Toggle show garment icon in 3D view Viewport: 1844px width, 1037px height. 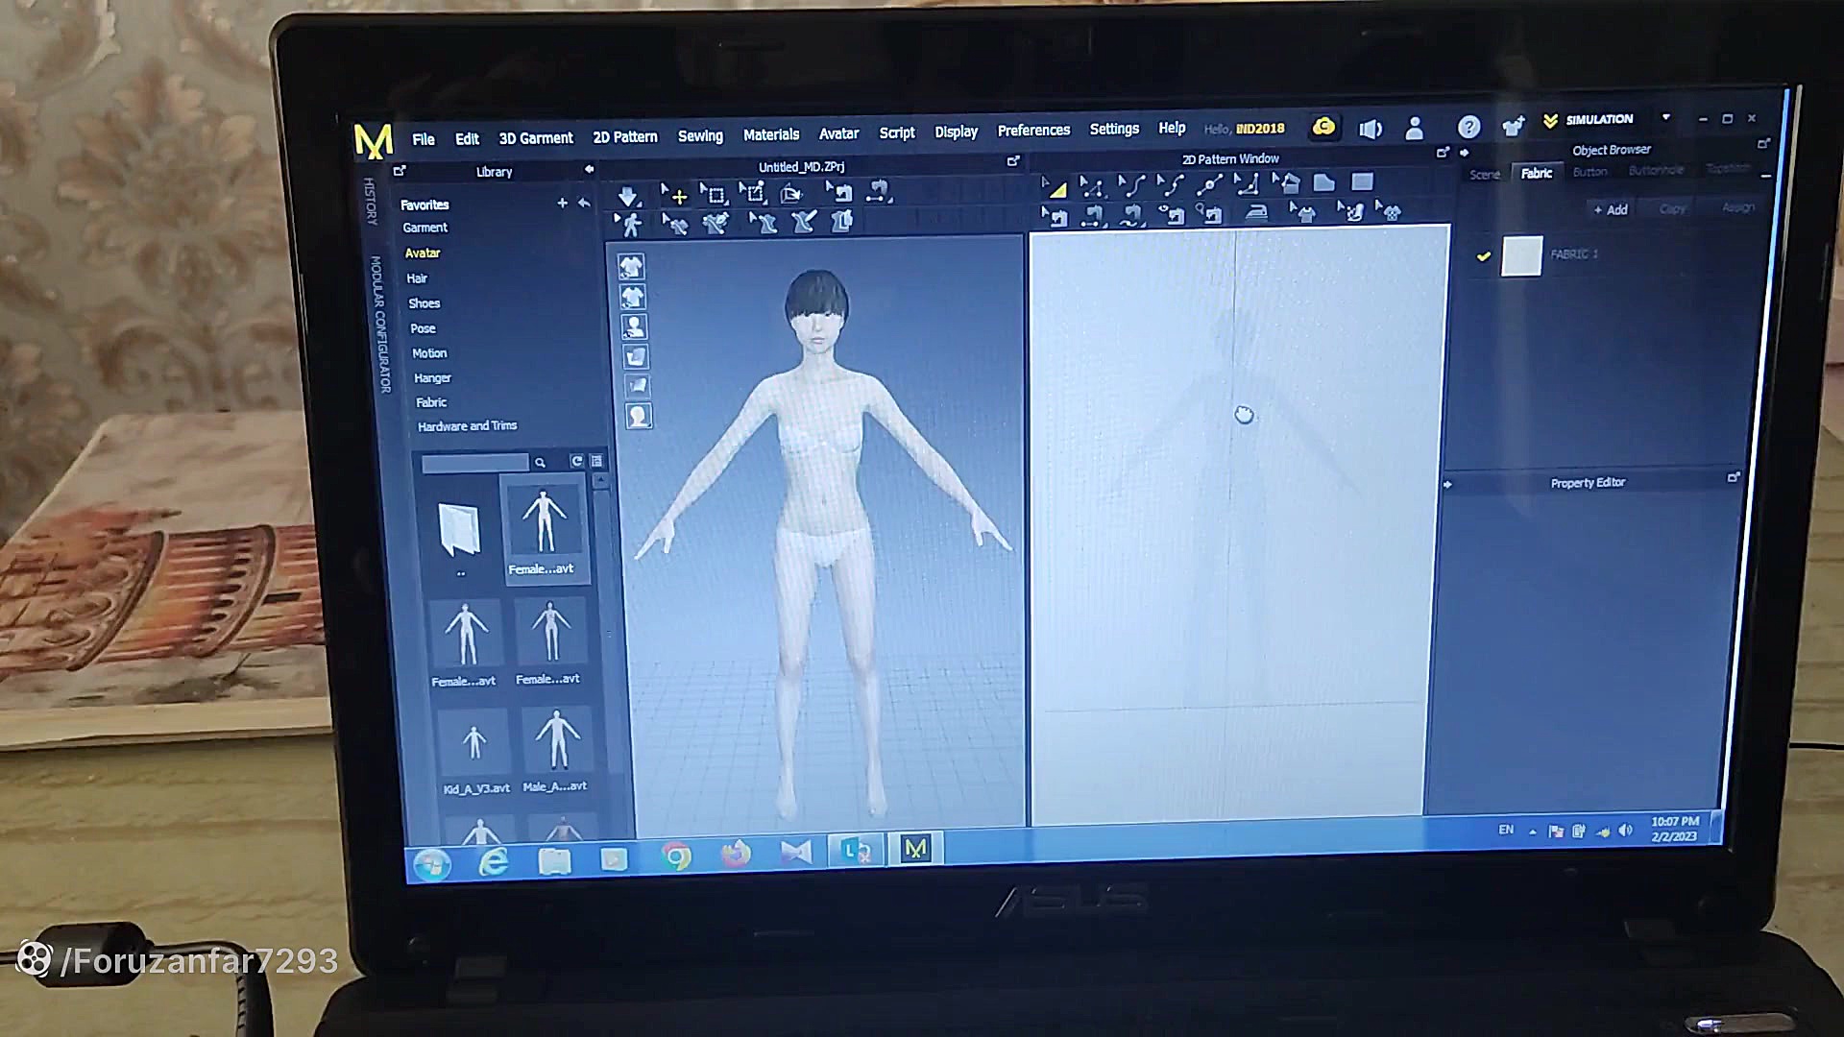point(631,267)
